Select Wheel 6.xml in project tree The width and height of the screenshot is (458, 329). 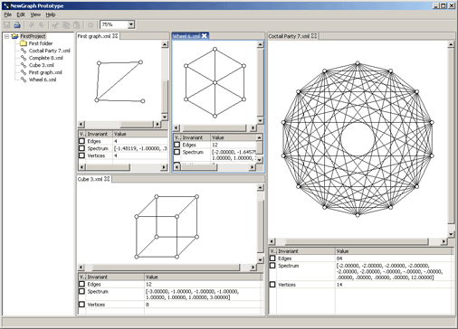pyautogui.click(x=43, y=80)
